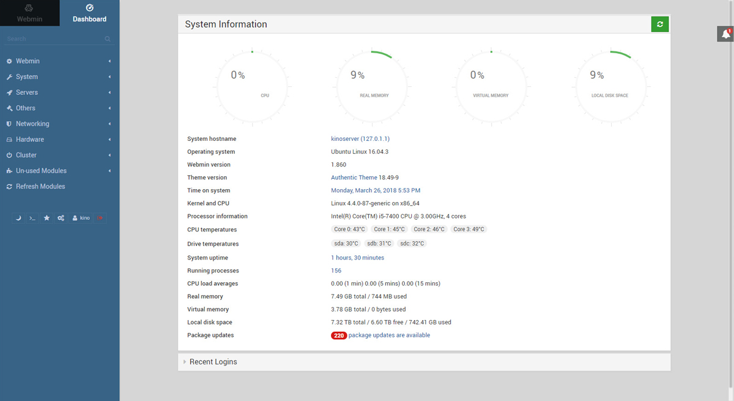Click the sdb: 31°C drive badge
Image resolution: width=734 pixels, height=401 pixels.
click(x=379, y=244)
